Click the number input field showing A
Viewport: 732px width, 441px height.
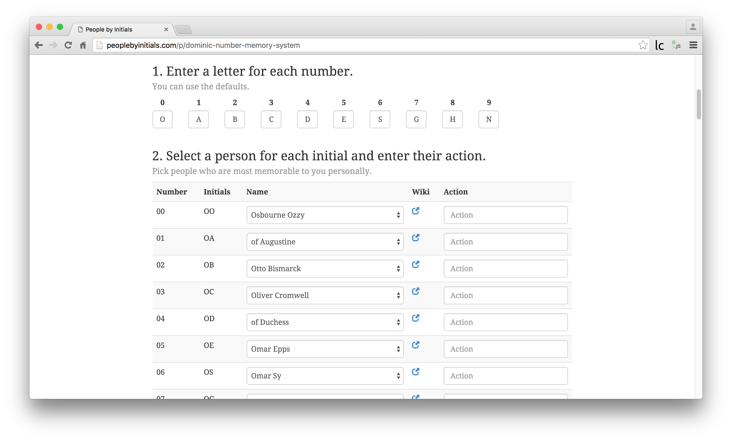coord(199,119)
